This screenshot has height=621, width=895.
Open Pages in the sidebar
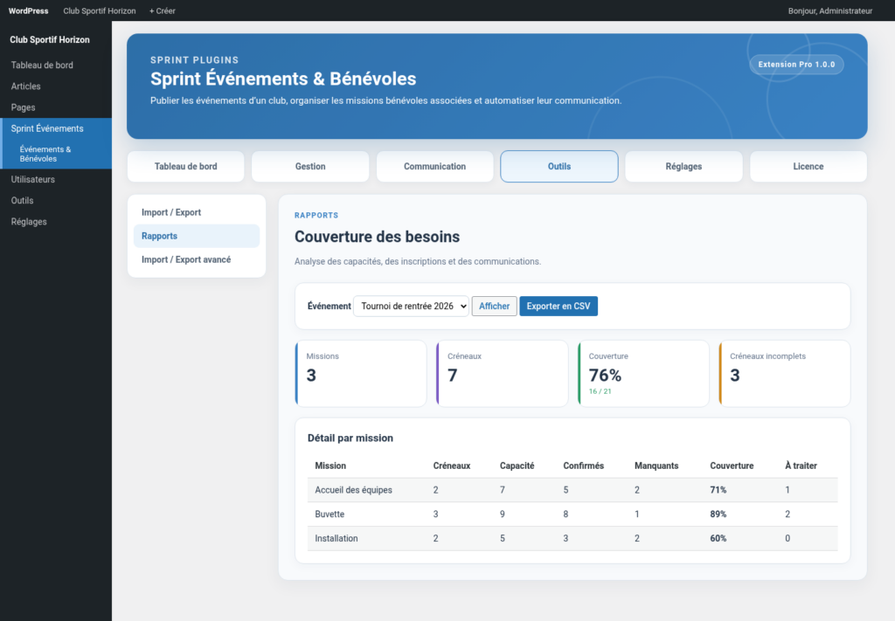tap(56, 107)
